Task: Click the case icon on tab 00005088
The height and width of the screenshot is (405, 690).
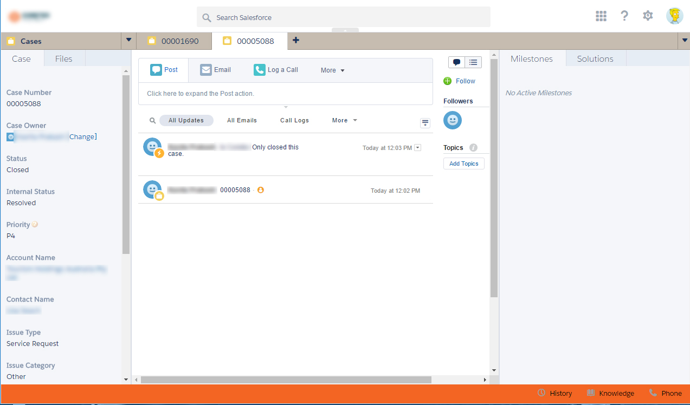Action: [227, 41]
